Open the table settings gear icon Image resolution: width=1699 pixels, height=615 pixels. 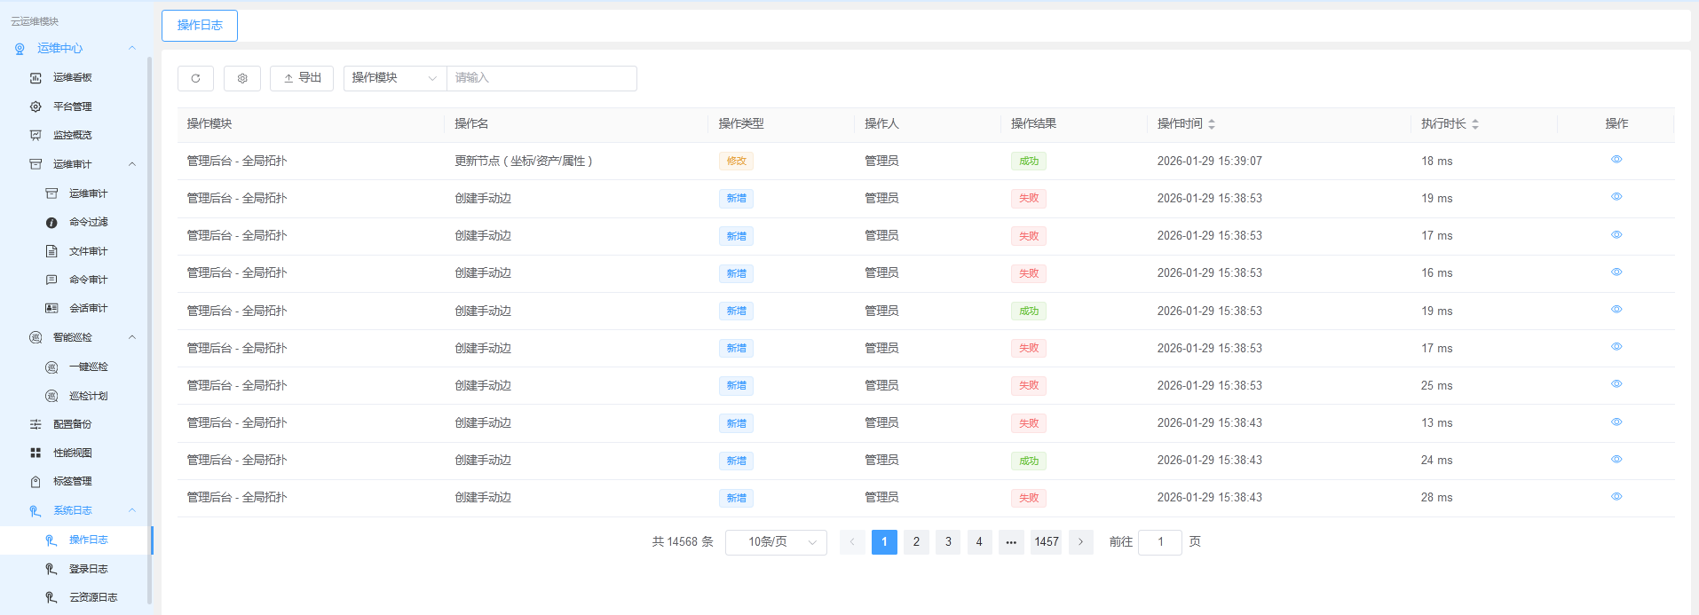[242, 78]
